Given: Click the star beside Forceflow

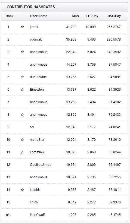Looking at the screenshot, I should point(22,152).
